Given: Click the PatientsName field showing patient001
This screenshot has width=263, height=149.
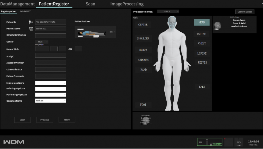Looking at the screenshot, I should (51, 29).
